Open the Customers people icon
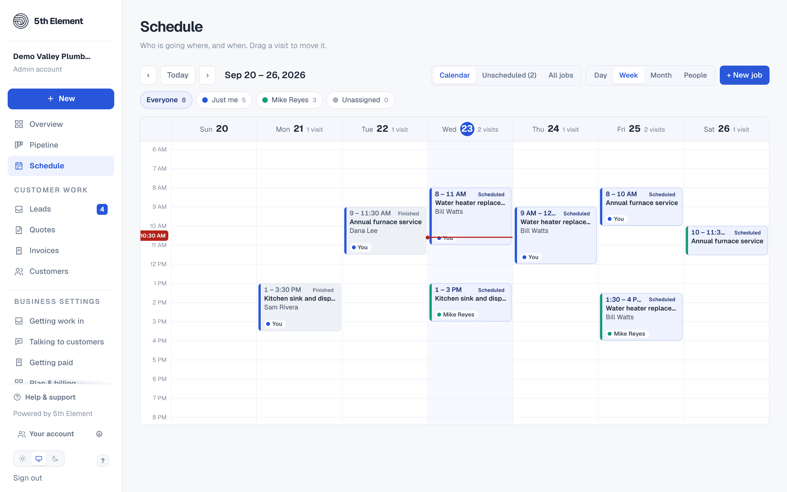The width and height of the screenshot is (787, 492). tap(19, 271)
